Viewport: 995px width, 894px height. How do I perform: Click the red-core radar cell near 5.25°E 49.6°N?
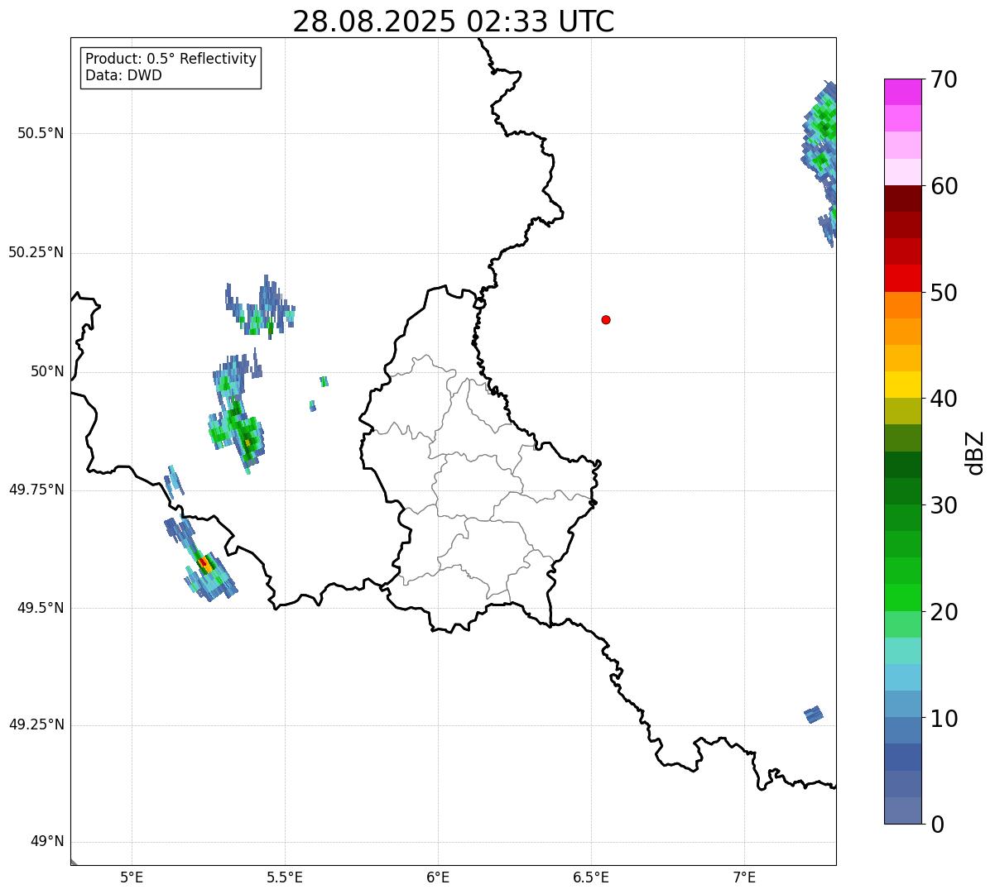coord(204,563)
